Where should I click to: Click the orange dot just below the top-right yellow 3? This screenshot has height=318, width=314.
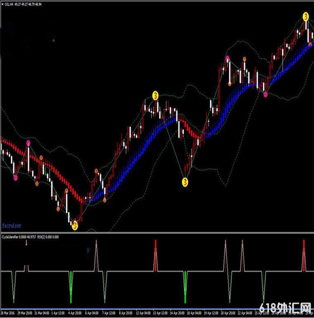[310, 44]
